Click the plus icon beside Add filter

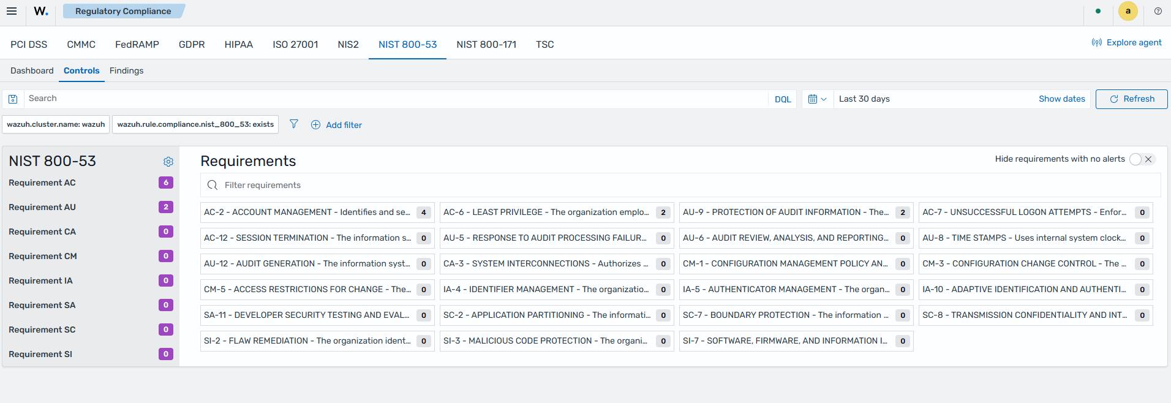[316, 125]
